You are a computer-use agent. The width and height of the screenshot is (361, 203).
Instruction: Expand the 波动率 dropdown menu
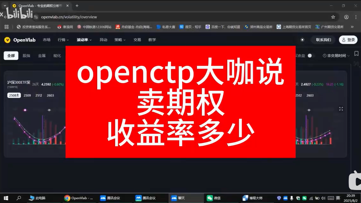point(84,40)
